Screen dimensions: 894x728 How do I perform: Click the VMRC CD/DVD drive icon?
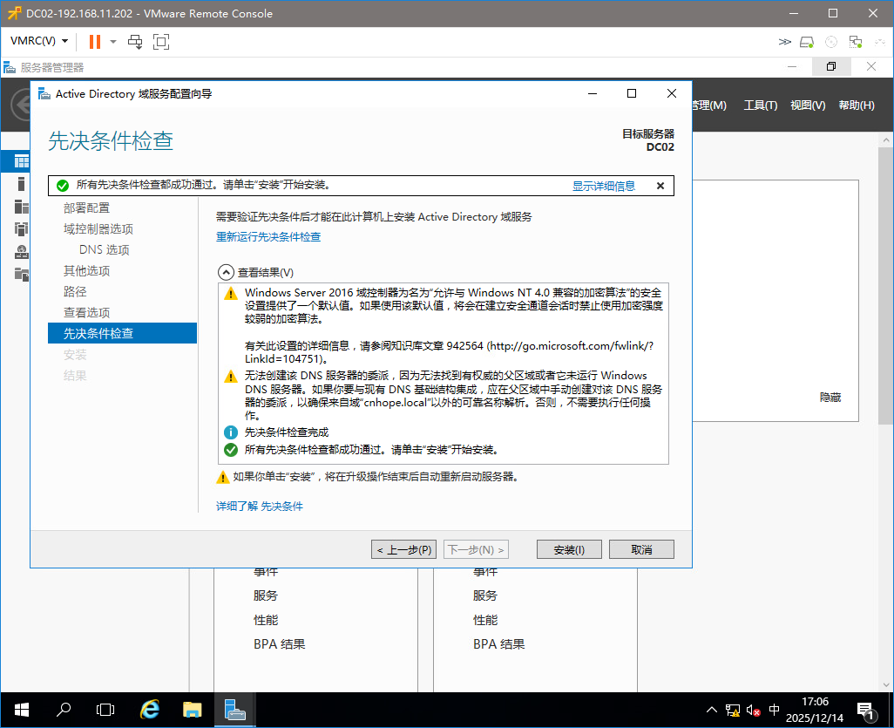(x=831, y=42)
